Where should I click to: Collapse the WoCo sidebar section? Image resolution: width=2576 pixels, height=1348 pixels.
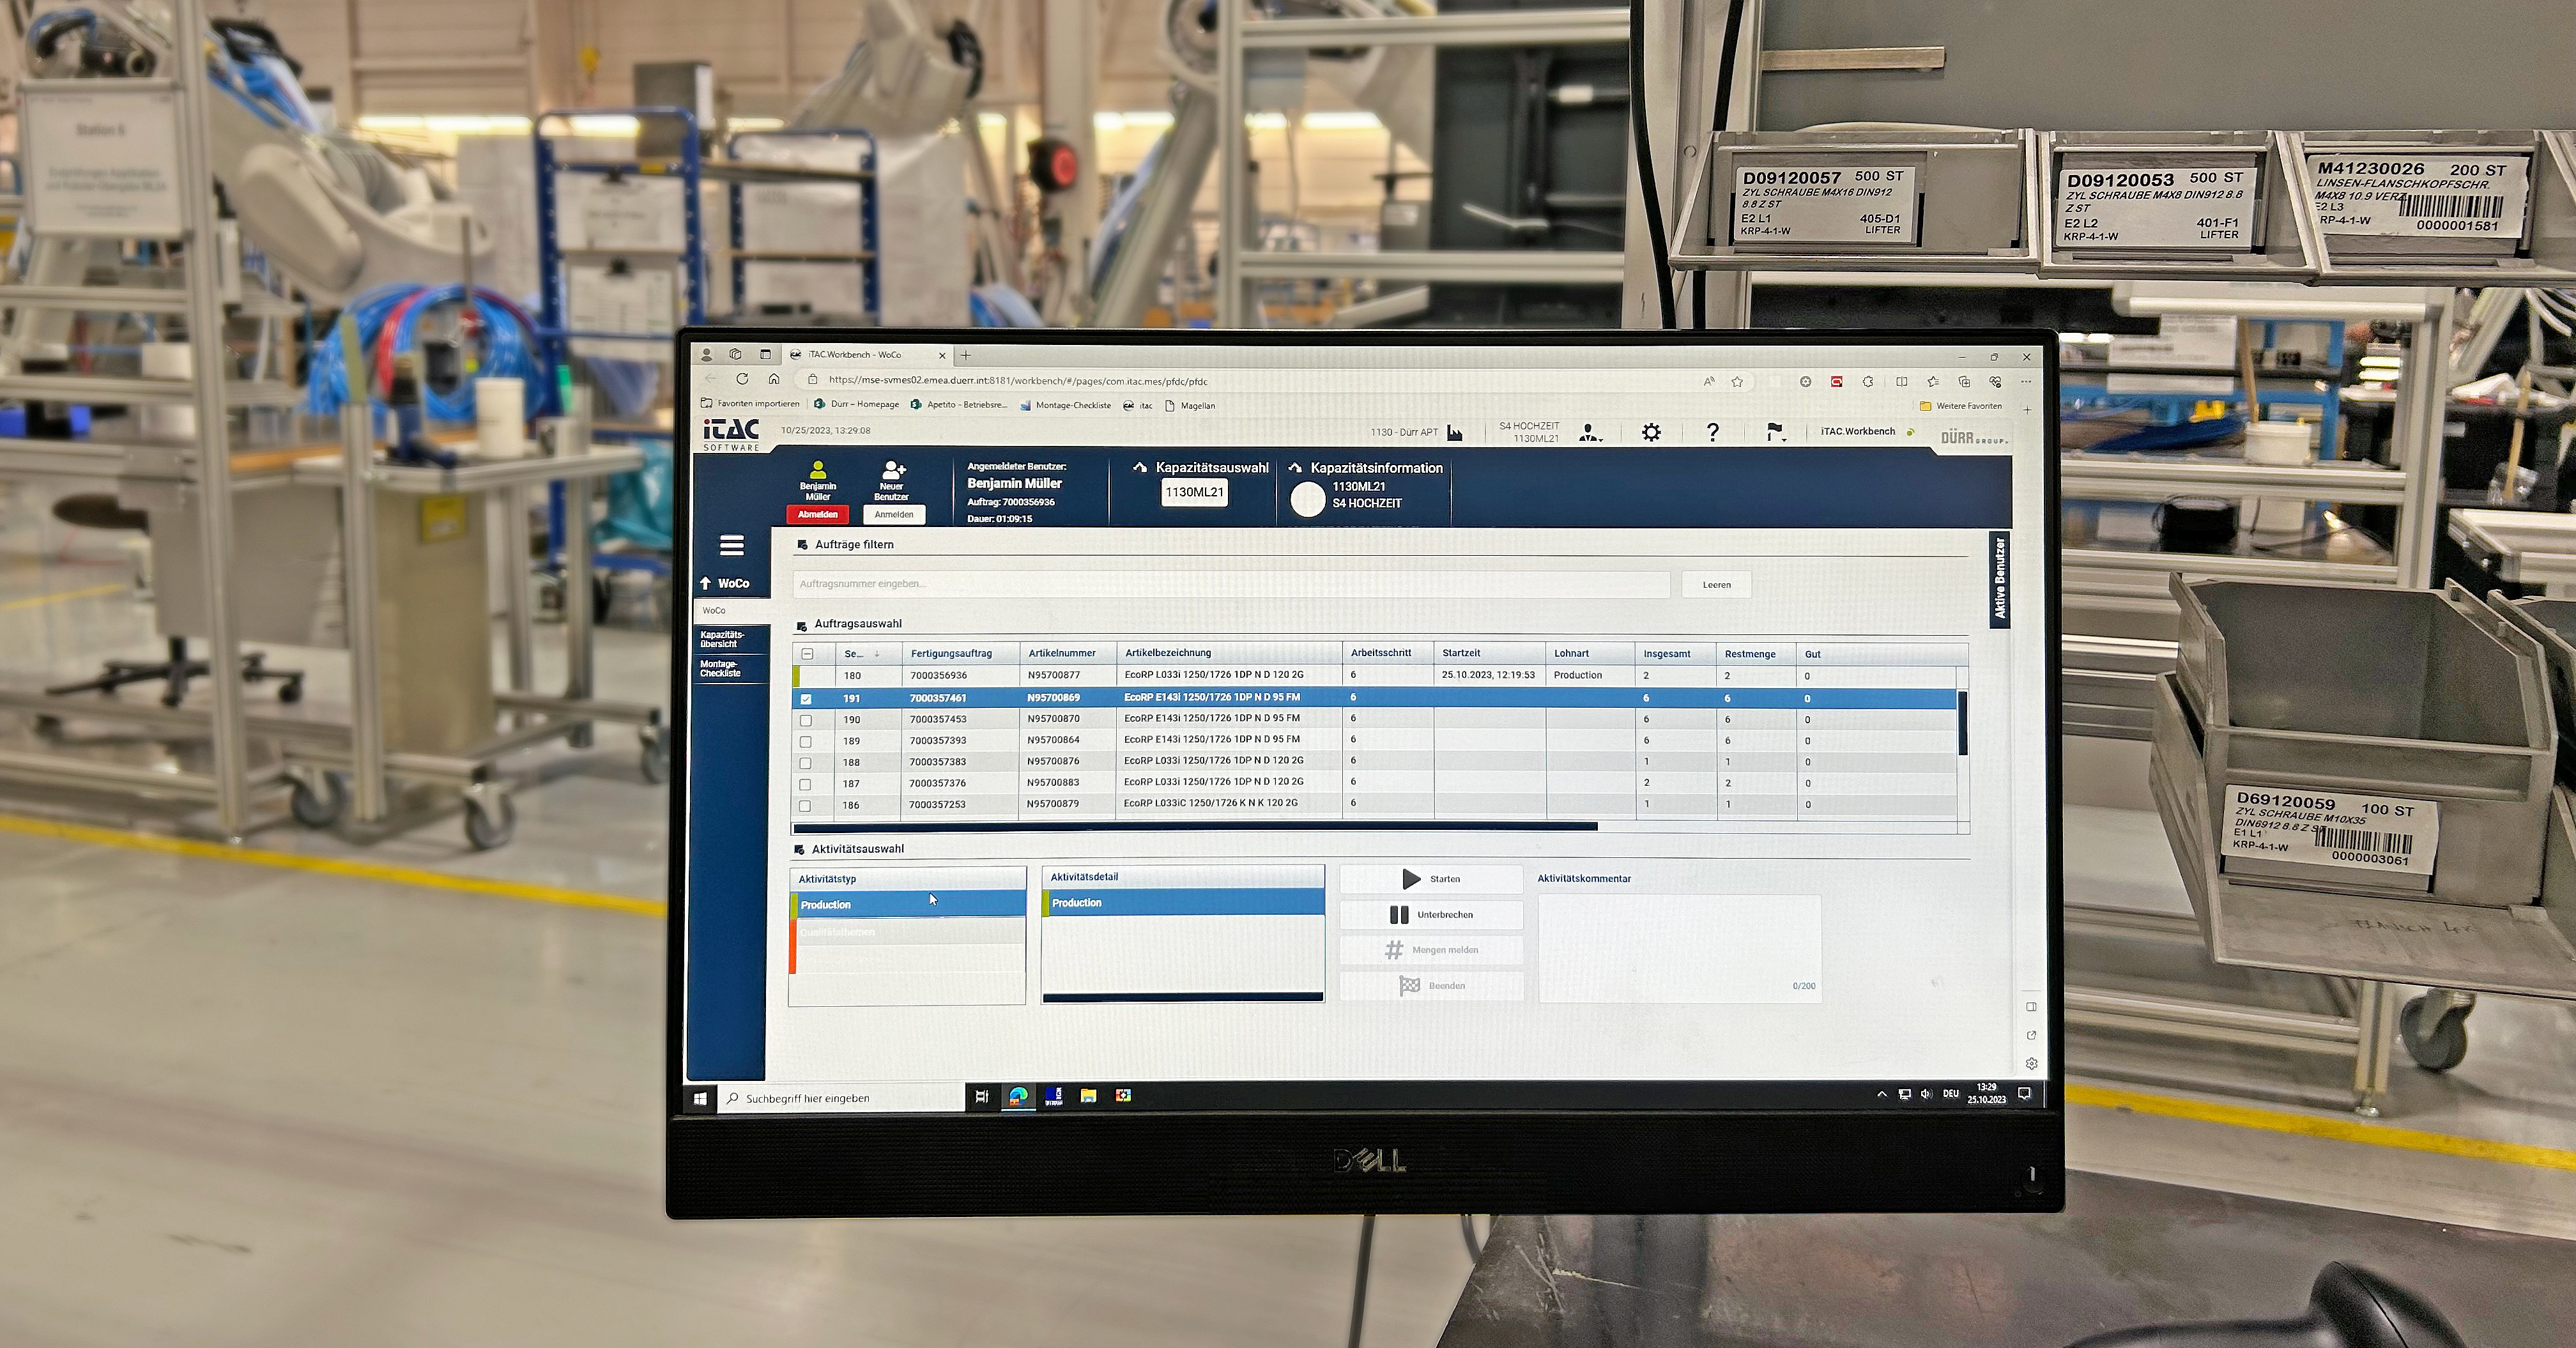pos(705,583)
